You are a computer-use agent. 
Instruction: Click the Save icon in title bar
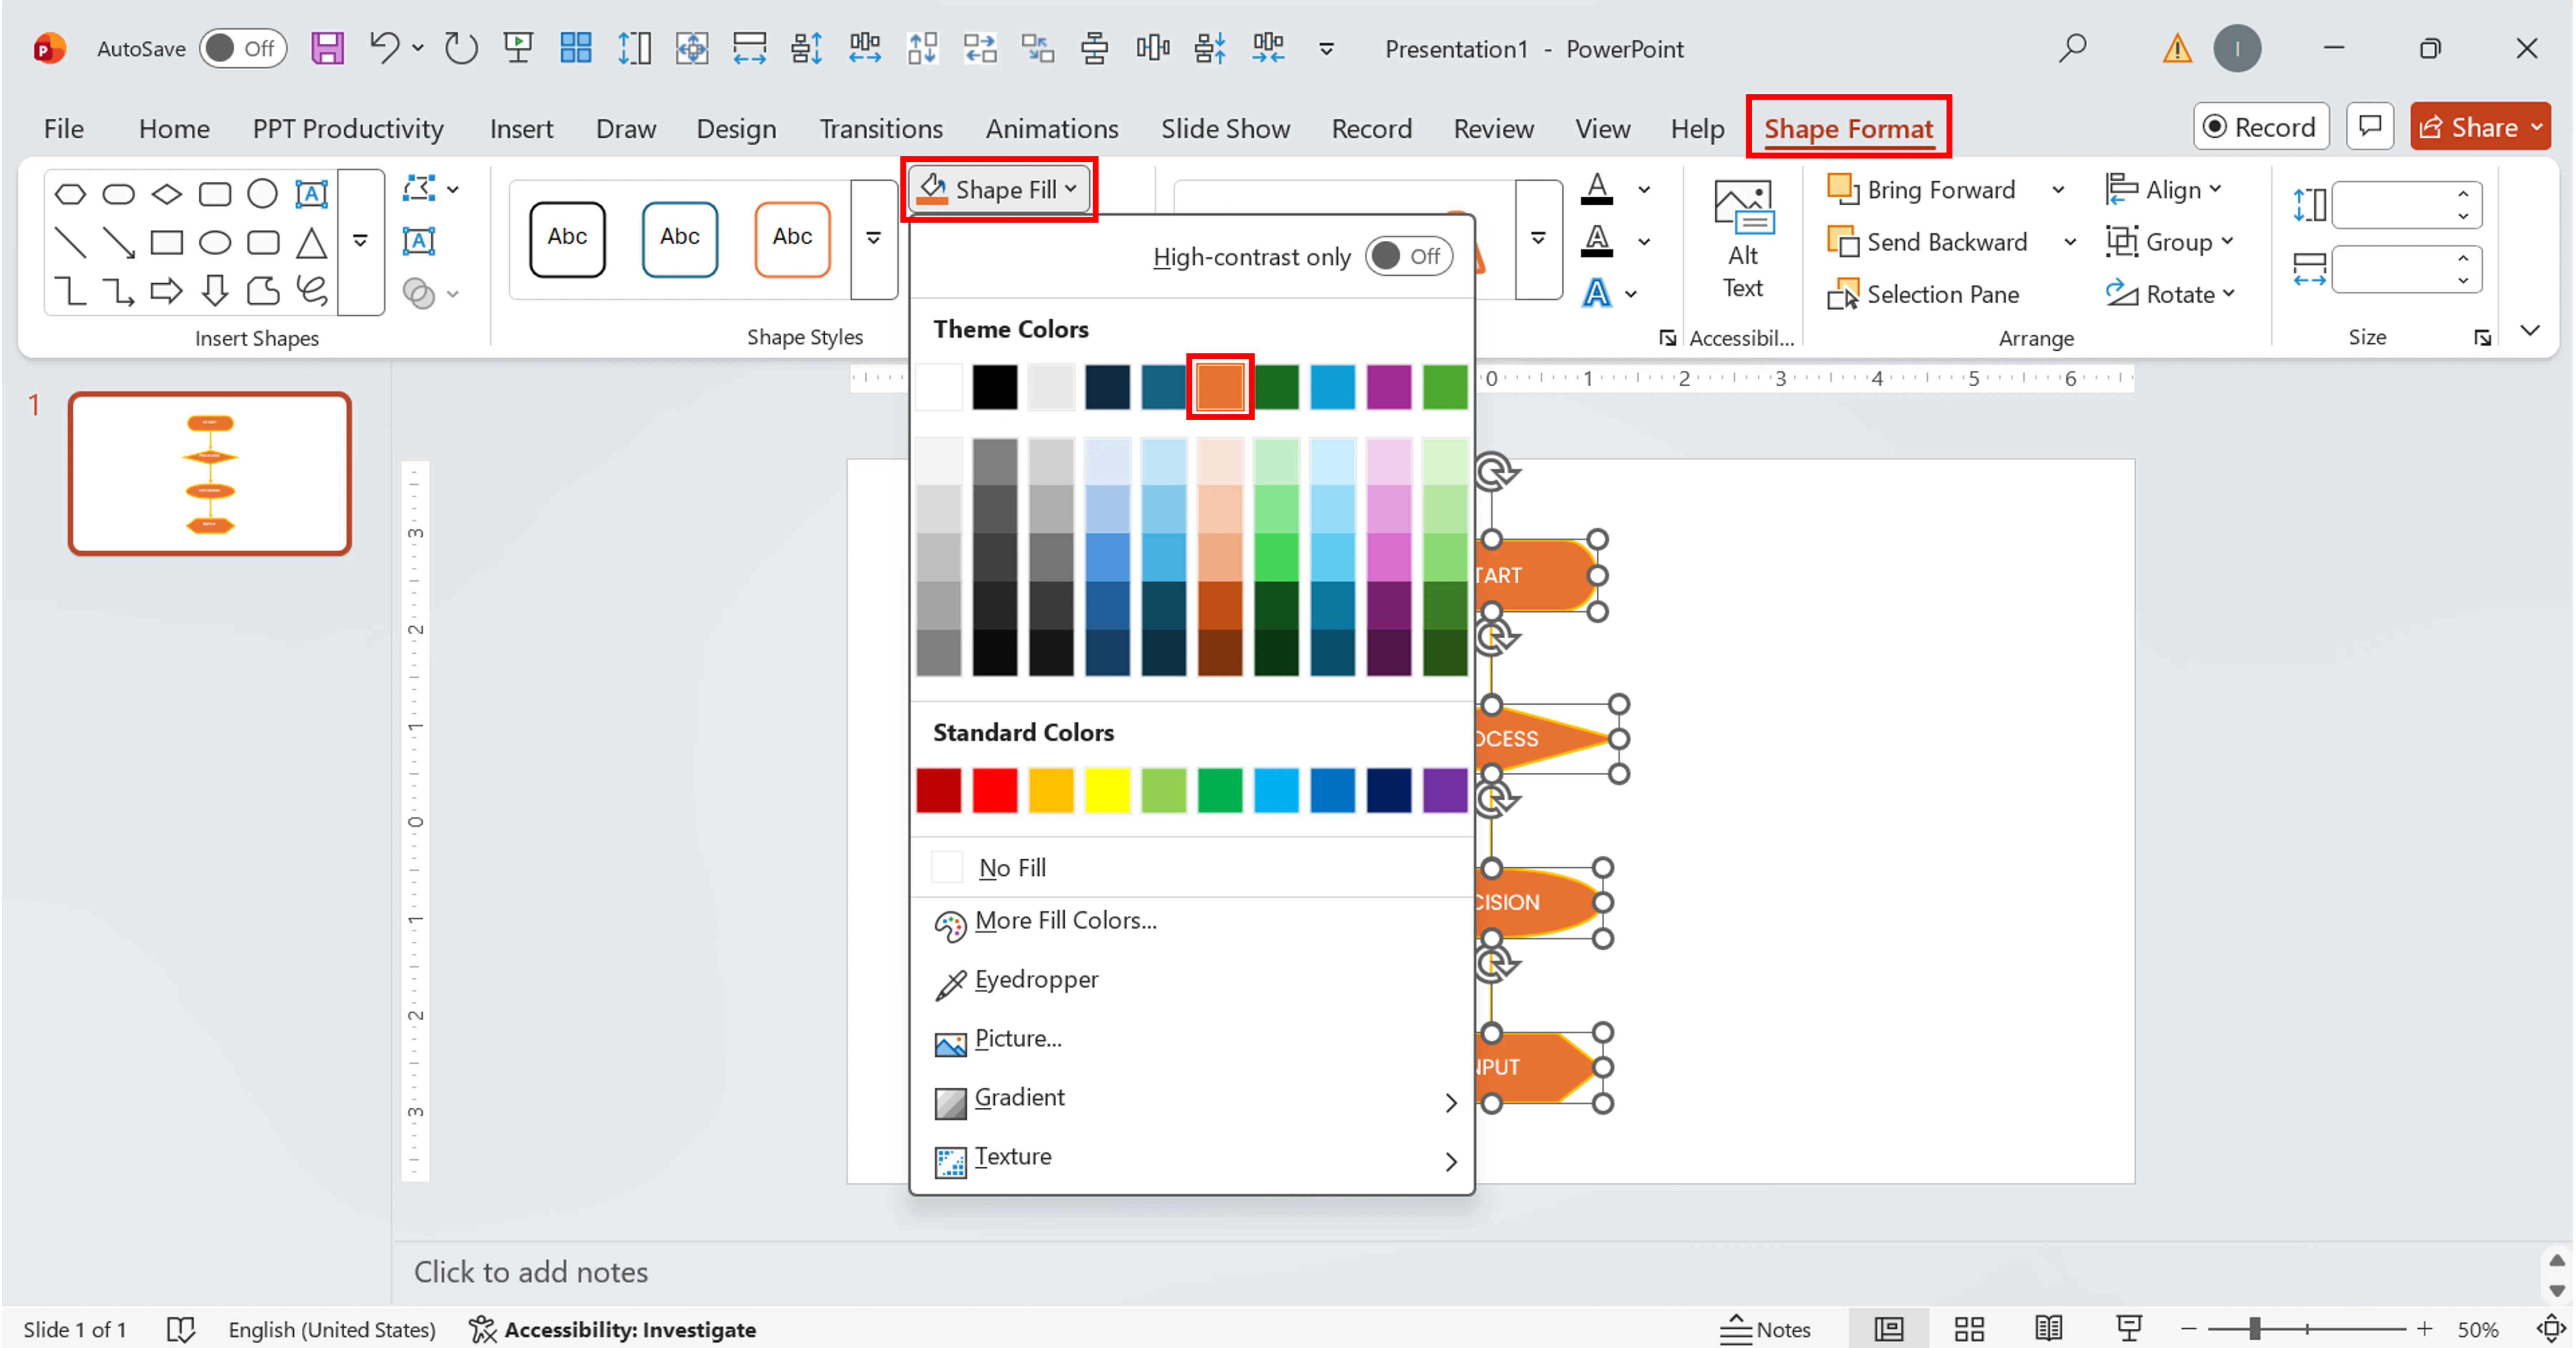(327, 48)
